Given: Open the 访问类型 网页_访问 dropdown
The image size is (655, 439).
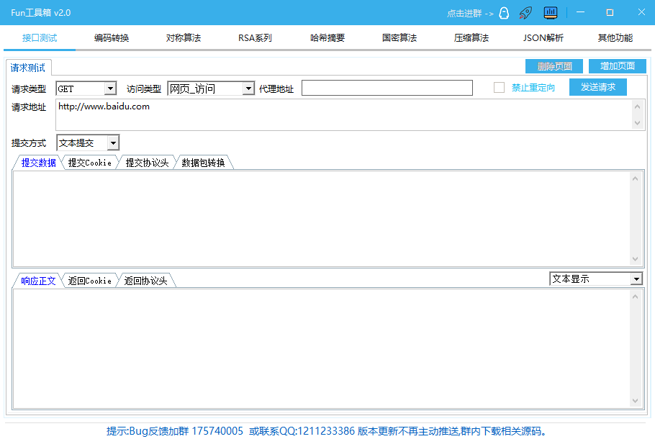Looking at the screenshot, I should [x=248, y=88].
